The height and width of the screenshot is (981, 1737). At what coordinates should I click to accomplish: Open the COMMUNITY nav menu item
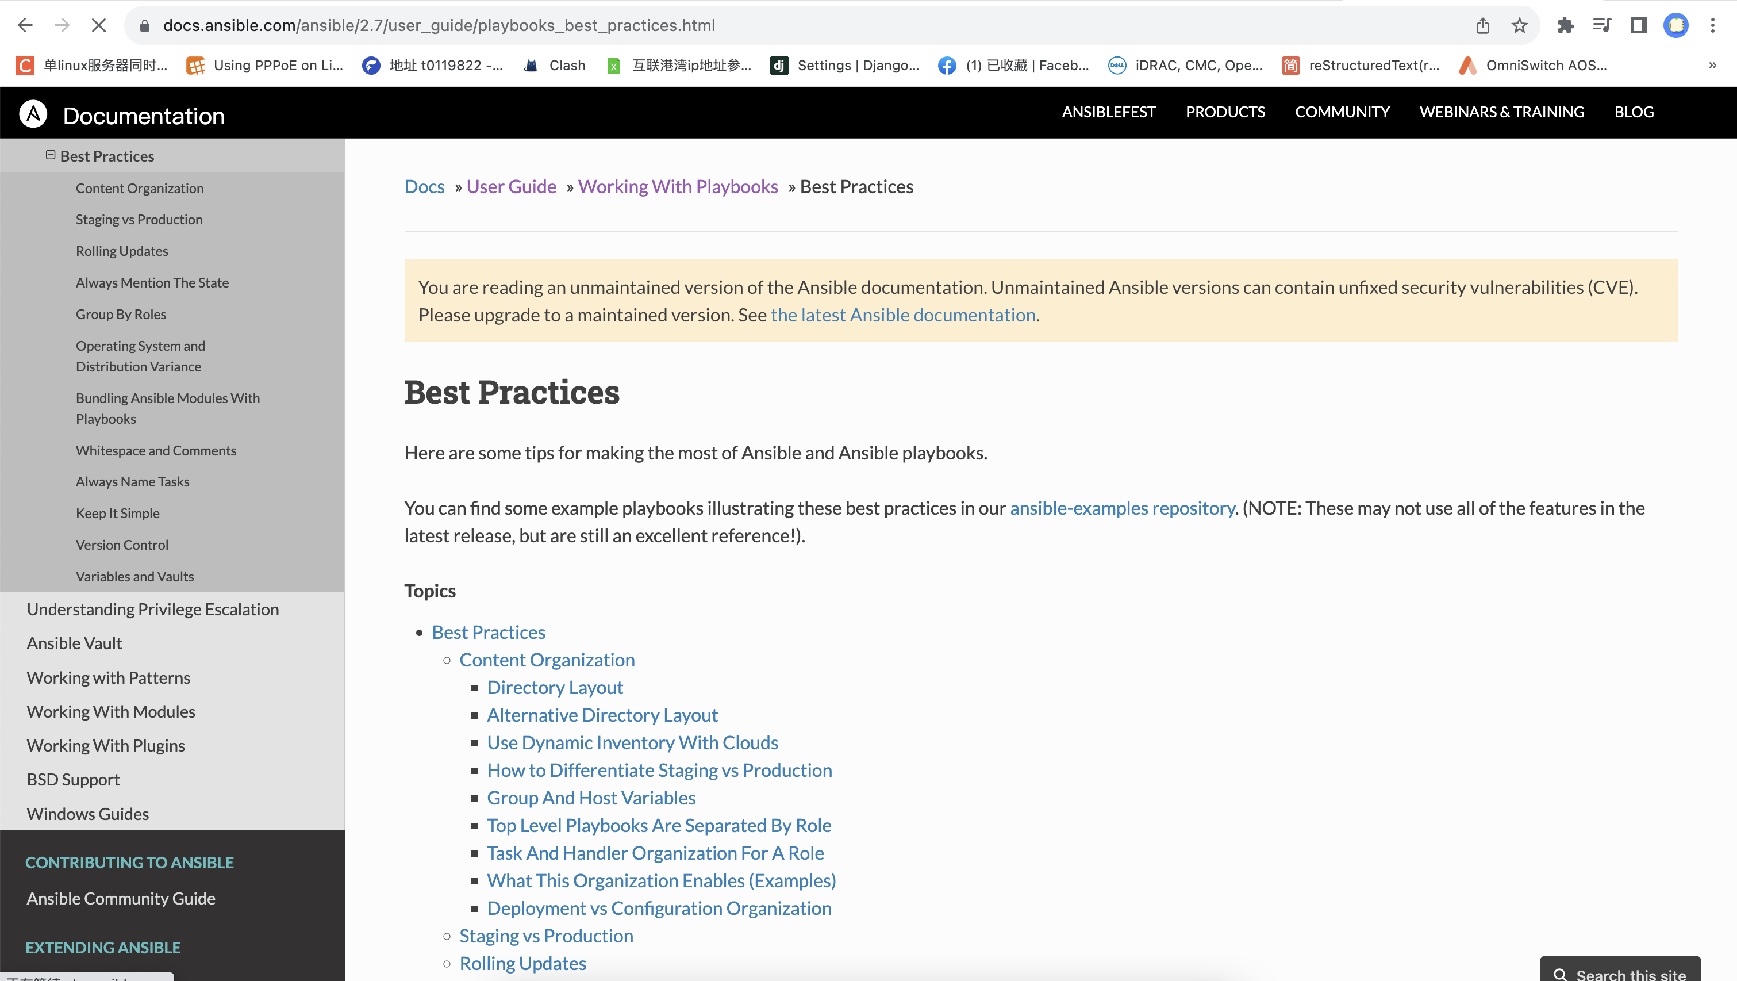(1342, 112)
